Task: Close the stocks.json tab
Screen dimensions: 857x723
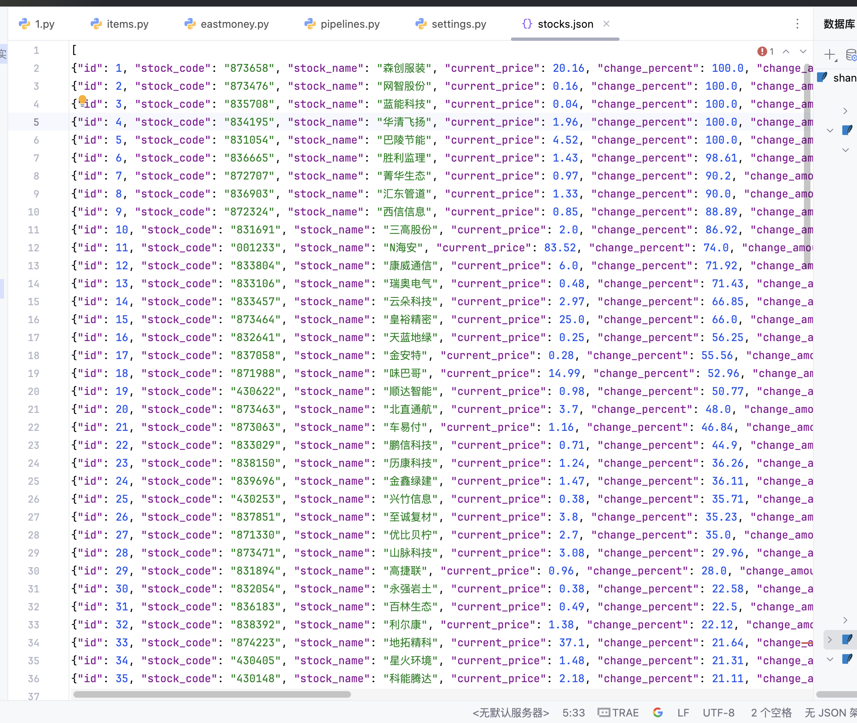Action: (606, 24)
